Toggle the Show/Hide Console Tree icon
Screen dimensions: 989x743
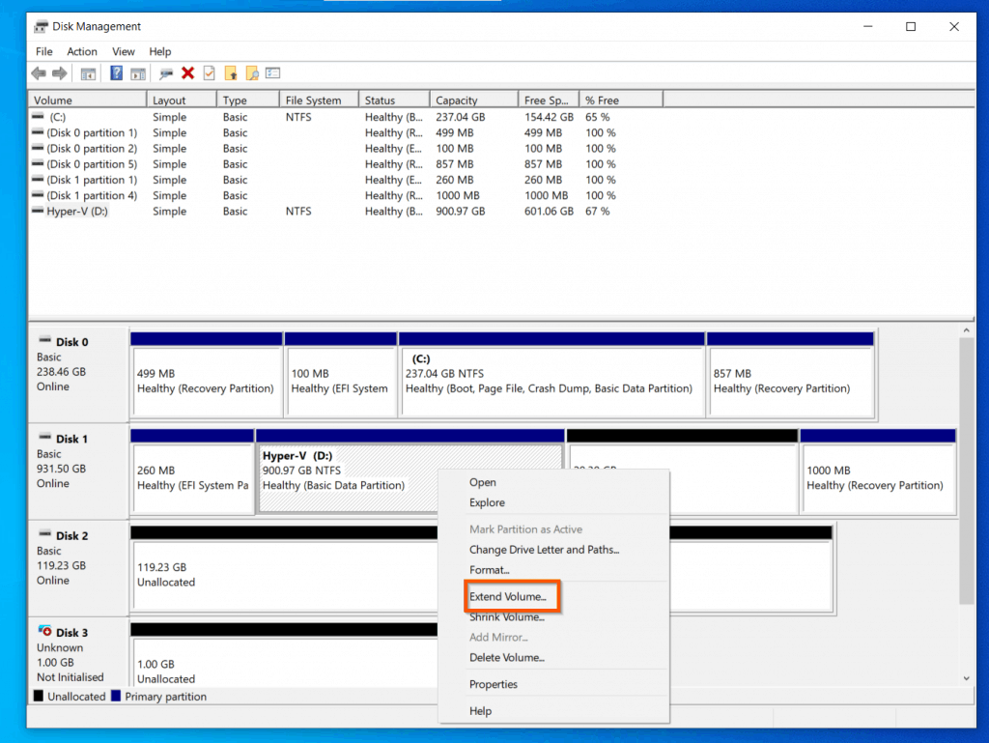[x=88, y=73]
